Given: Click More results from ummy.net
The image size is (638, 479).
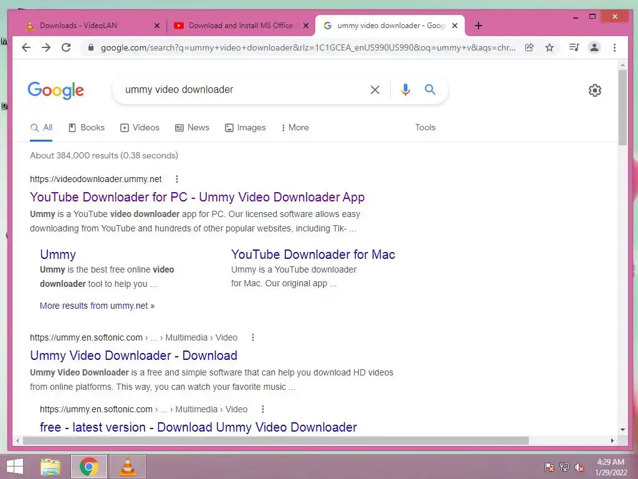Looking at the screenshot, I should [x=97, y=306].
